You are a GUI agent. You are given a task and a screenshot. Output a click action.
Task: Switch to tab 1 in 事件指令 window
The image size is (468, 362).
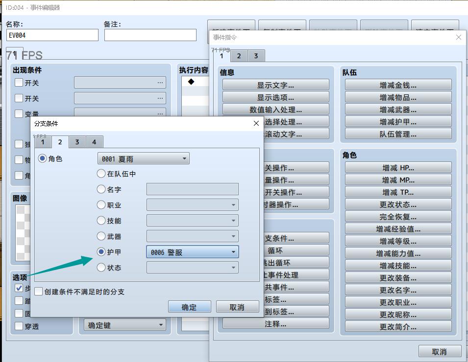pos(222,56)
